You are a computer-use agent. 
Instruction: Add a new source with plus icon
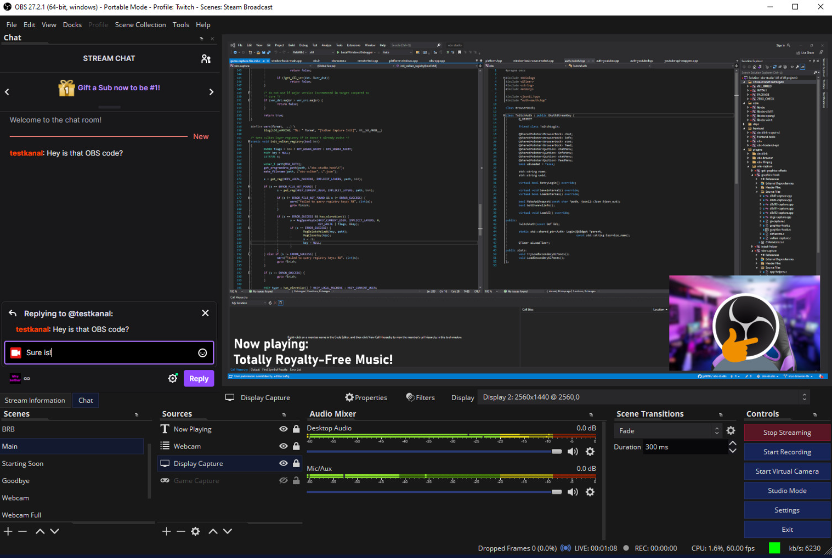(167, 531)
